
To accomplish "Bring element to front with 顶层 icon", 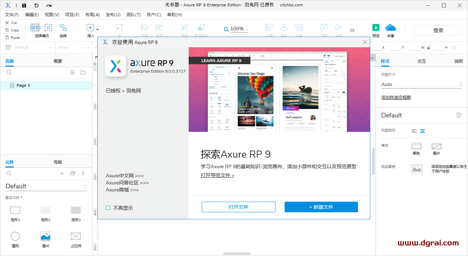I will pos(144,27).
